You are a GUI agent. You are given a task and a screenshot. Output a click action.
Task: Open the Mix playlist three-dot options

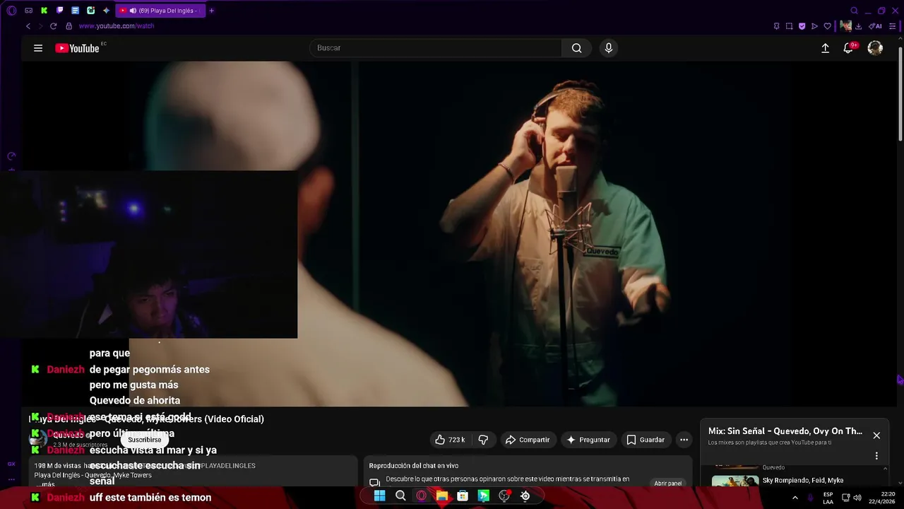pos(876,456)
